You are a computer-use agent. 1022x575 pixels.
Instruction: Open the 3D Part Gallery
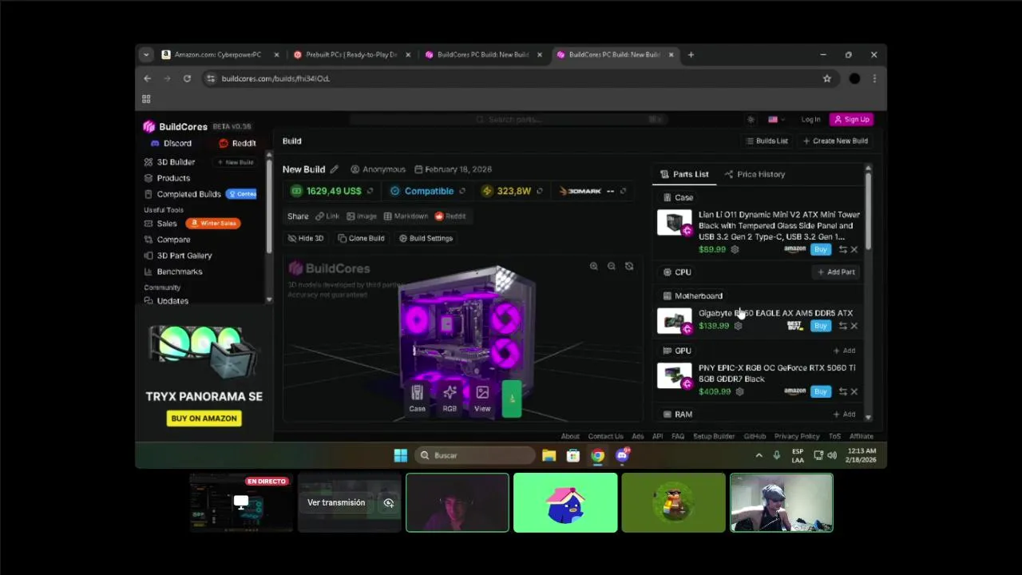(x=178, y=256)
